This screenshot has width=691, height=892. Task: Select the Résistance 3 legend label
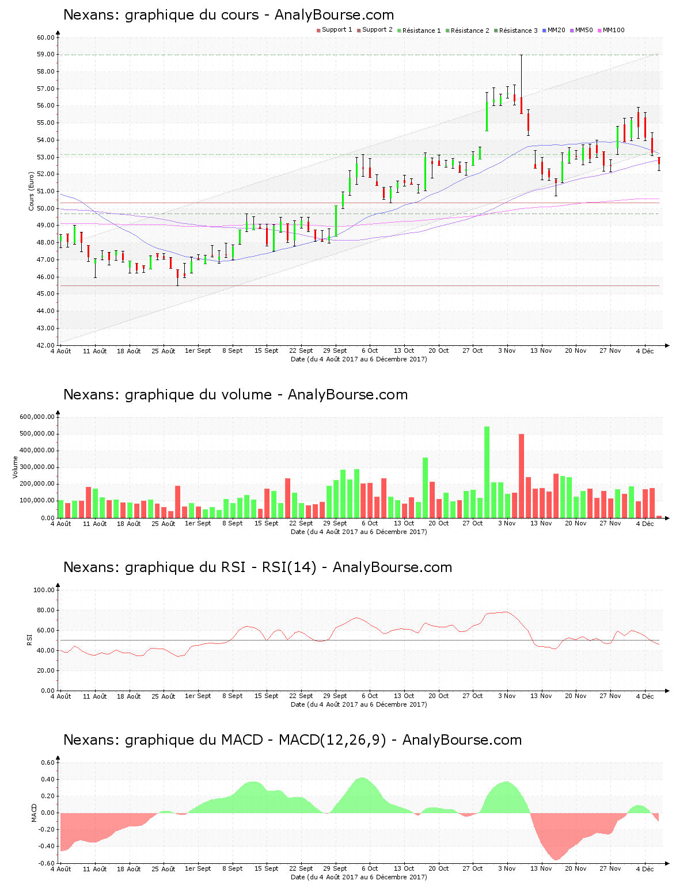[x=518, y=31]
